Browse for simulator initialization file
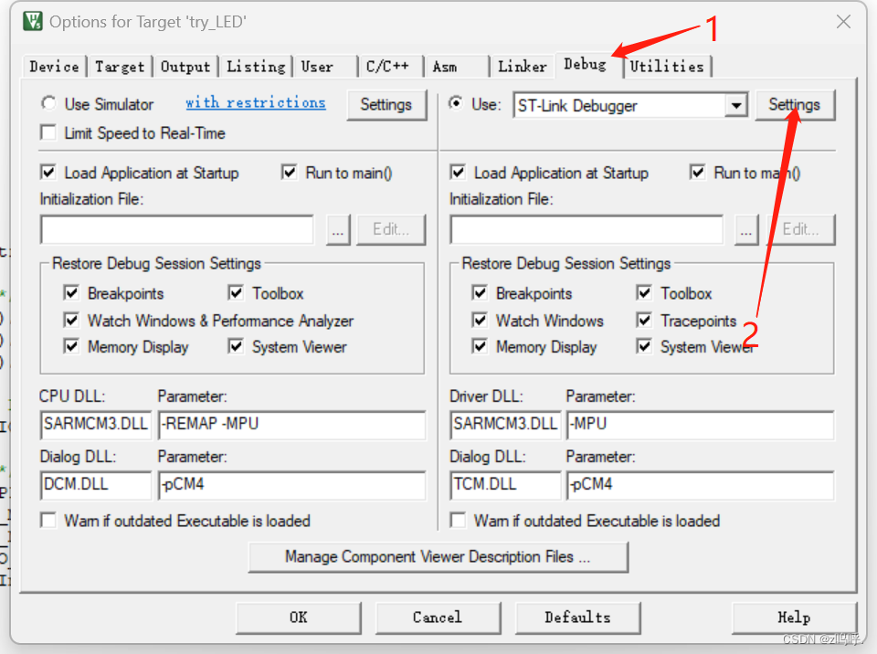This screenshot has width=877, height=654. click(338, 229)
